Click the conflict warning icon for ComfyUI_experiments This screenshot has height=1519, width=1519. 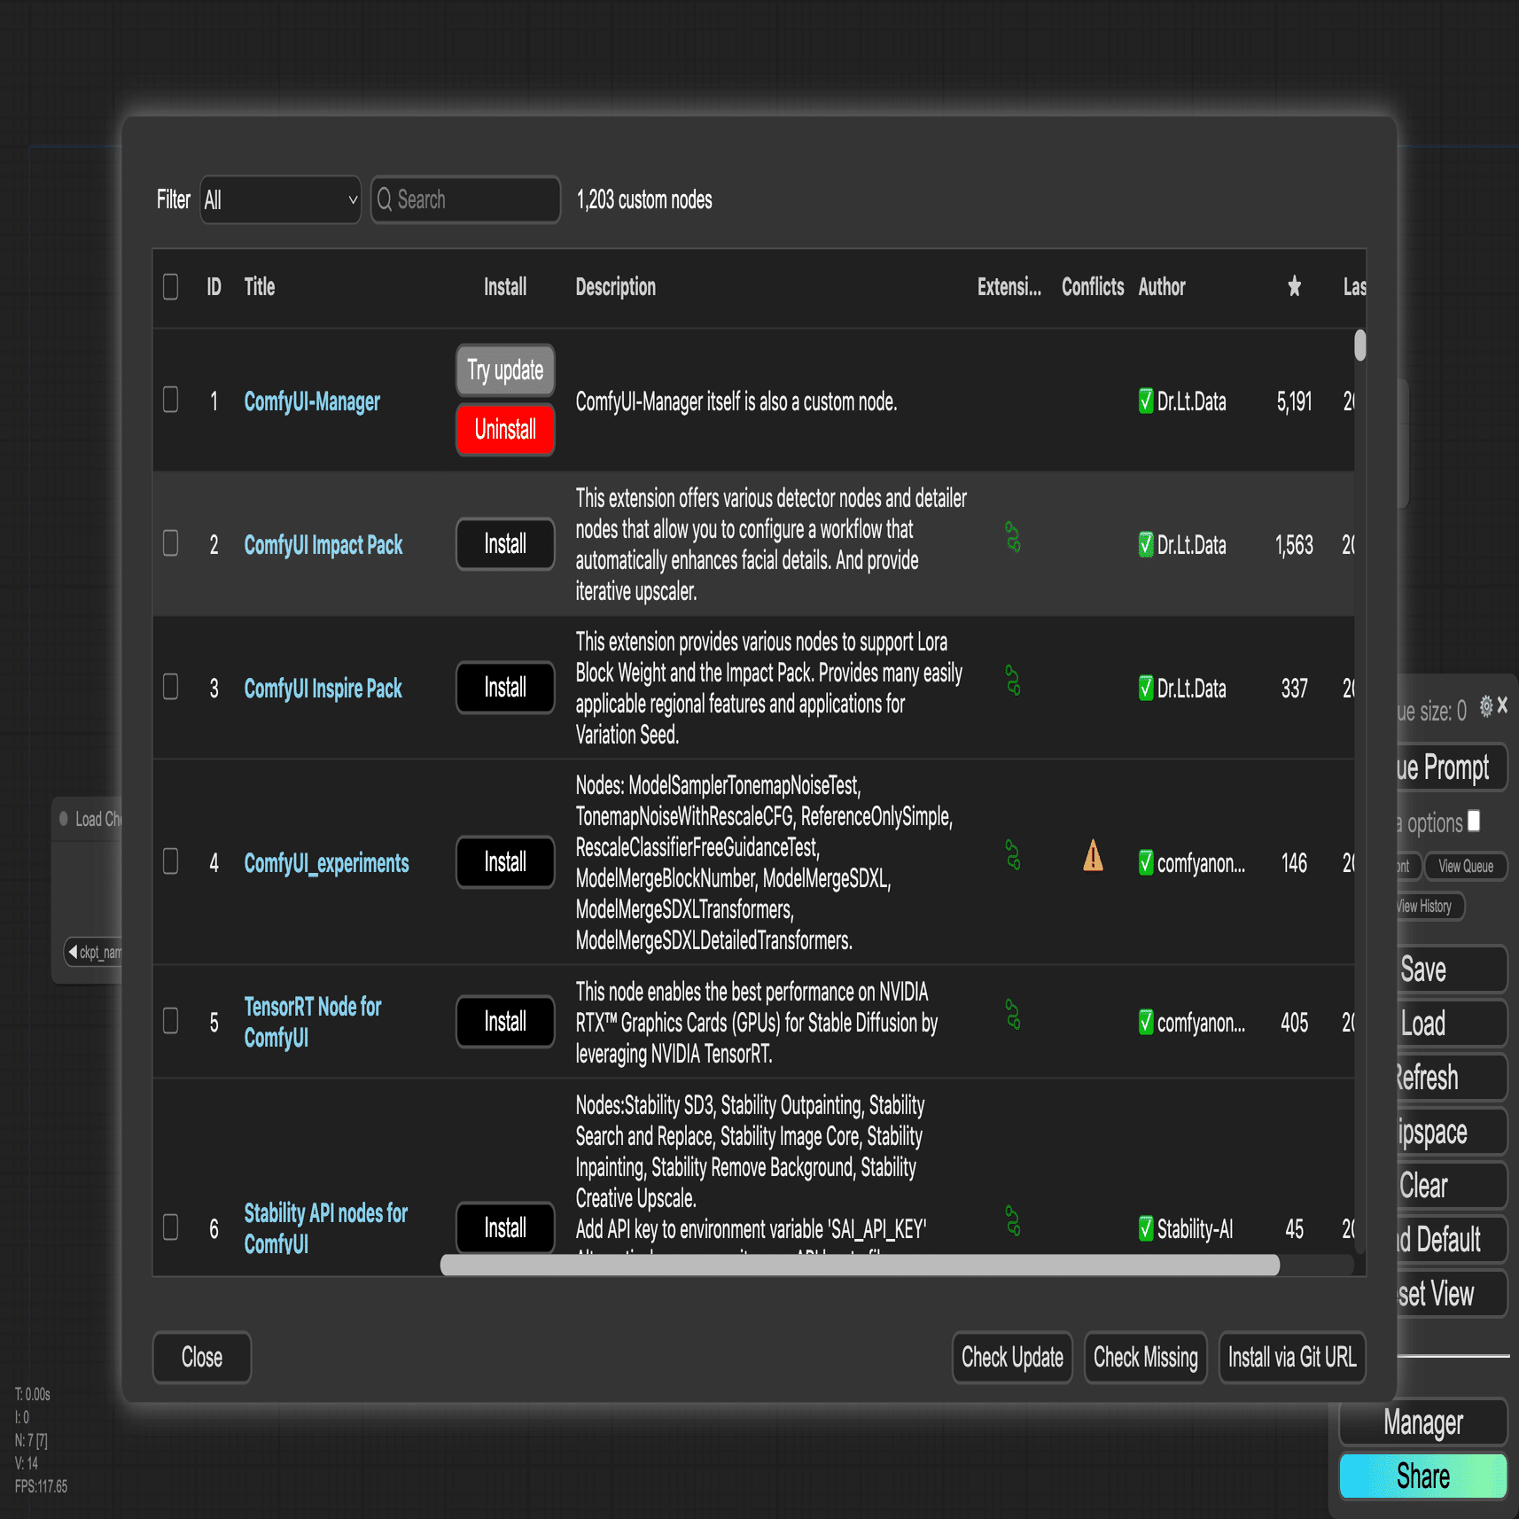(x=1093, y=856)
